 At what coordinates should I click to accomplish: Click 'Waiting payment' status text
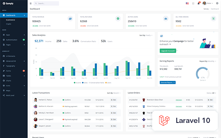click(71, 106)
